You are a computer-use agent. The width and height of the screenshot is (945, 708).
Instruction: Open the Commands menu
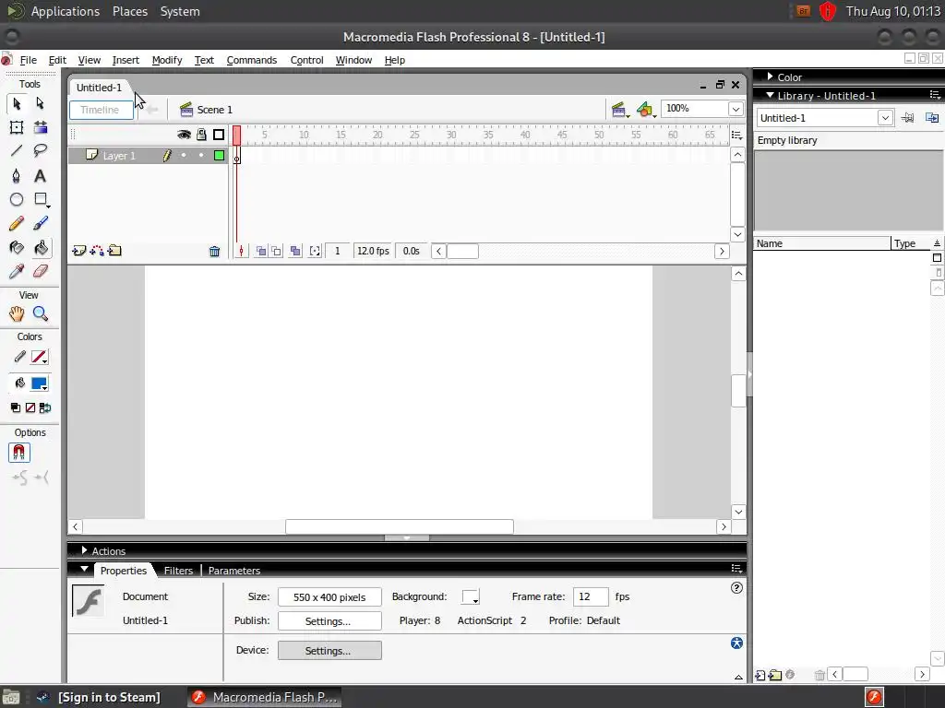252,60
